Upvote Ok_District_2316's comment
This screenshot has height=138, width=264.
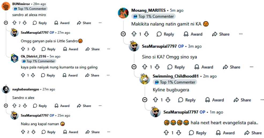[23, 75]
